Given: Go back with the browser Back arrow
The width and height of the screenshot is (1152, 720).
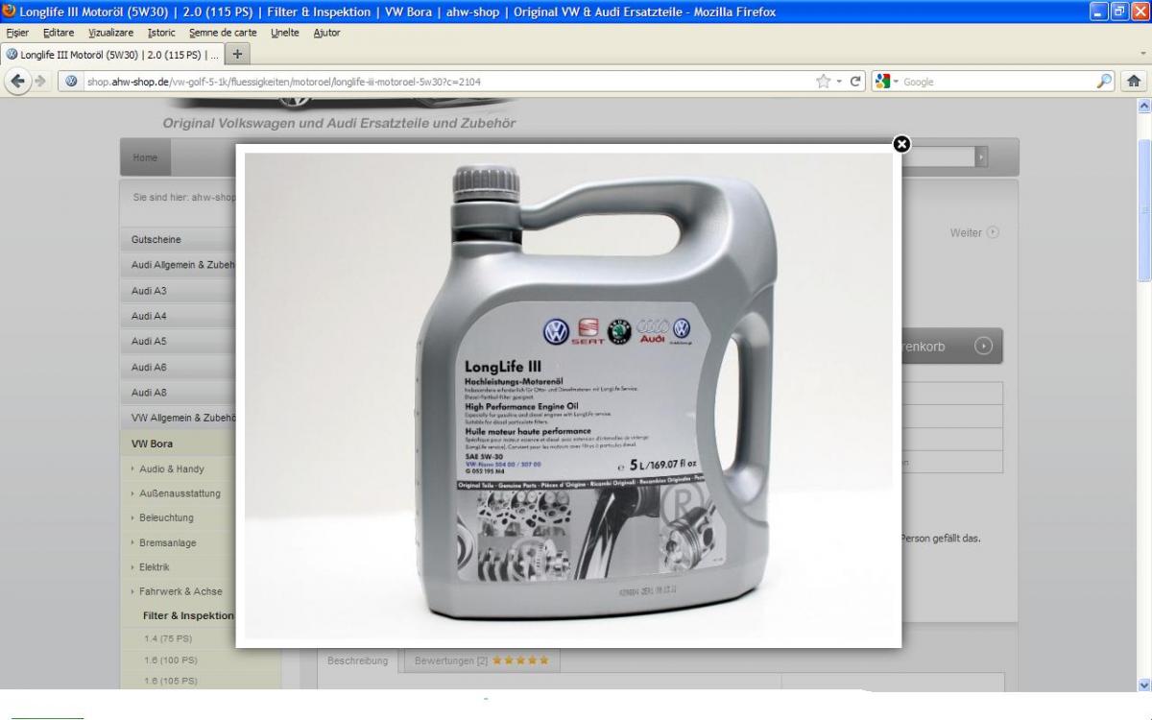Looking at the screenshot, I should coord(18,82).
